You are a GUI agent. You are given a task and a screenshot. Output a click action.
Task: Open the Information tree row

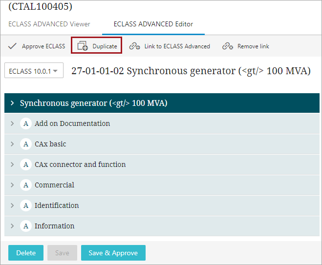(162, 226)
